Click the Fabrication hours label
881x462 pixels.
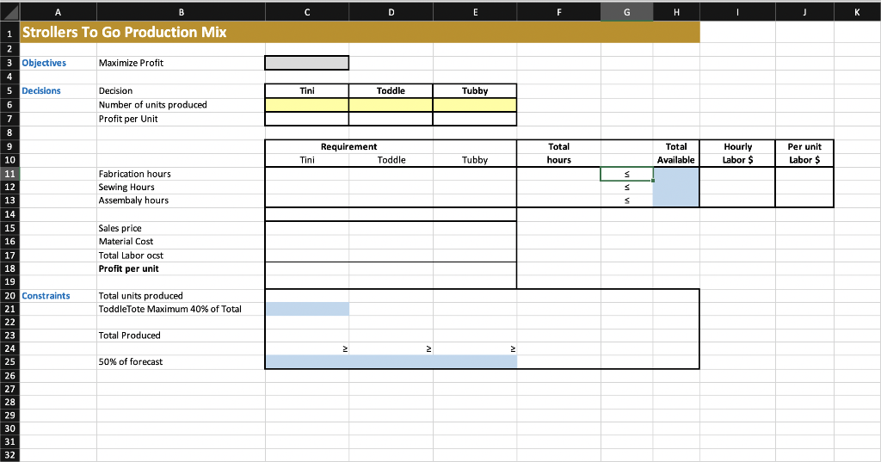coord(135,174)
